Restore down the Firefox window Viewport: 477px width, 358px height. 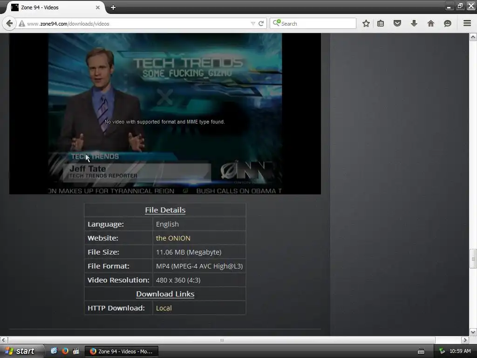[460, 6]
